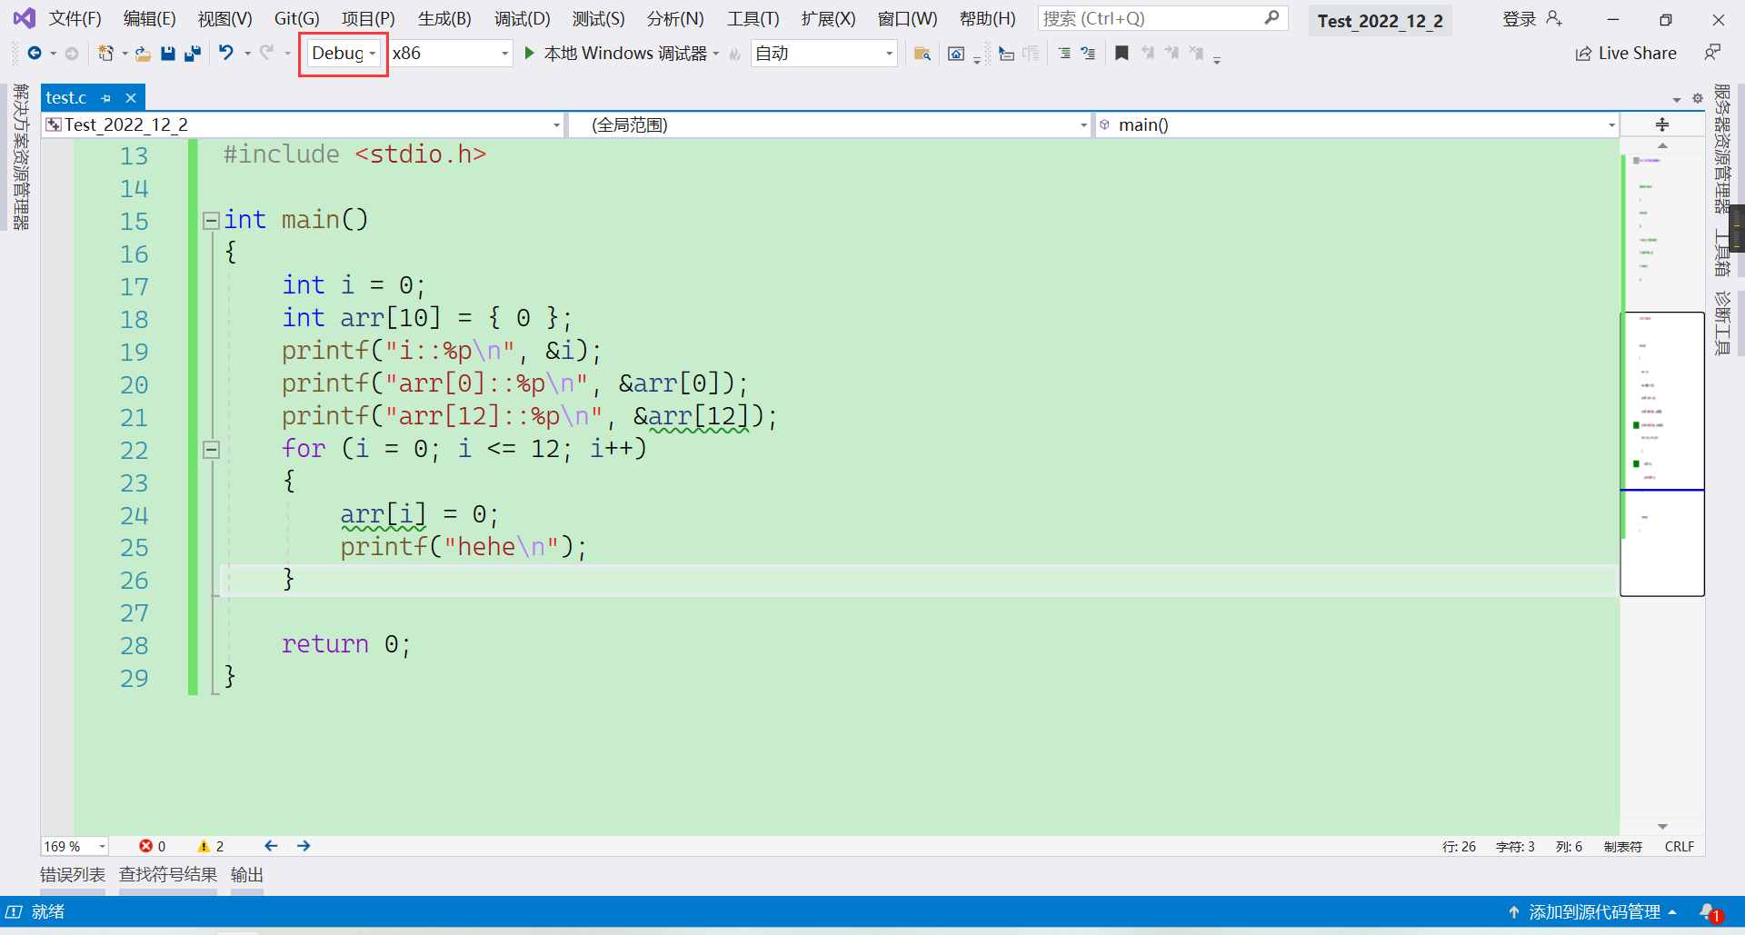This screenshot has height=935, width=1745.
Task: Open the Git(G) menu
Action: pyautogui.click(x=296, y=18)
